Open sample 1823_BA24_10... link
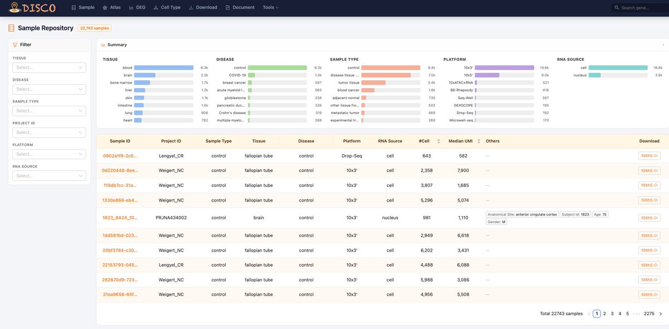The image size is (669, 329). coord(120,218)
